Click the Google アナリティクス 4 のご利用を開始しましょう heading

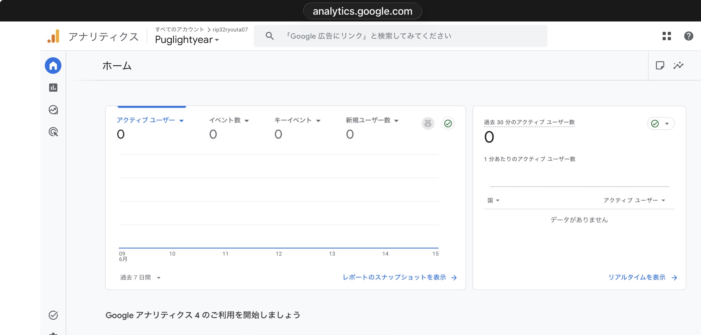tap(203, 315)
